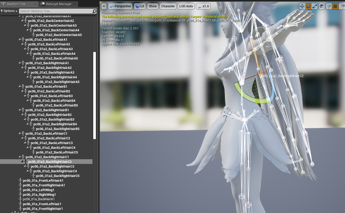Viewport: 345px width, 213px height.
Task: Click the bone icon beside pc06_01a_LeftWing1
Action: point(20,190)
